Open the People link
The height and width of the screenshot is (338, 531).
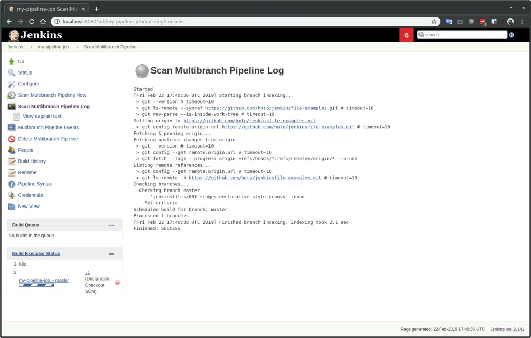25,150
